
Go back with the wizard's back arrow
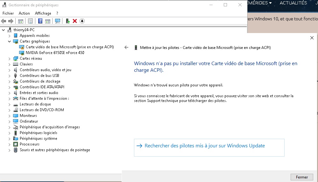[126, 47]
